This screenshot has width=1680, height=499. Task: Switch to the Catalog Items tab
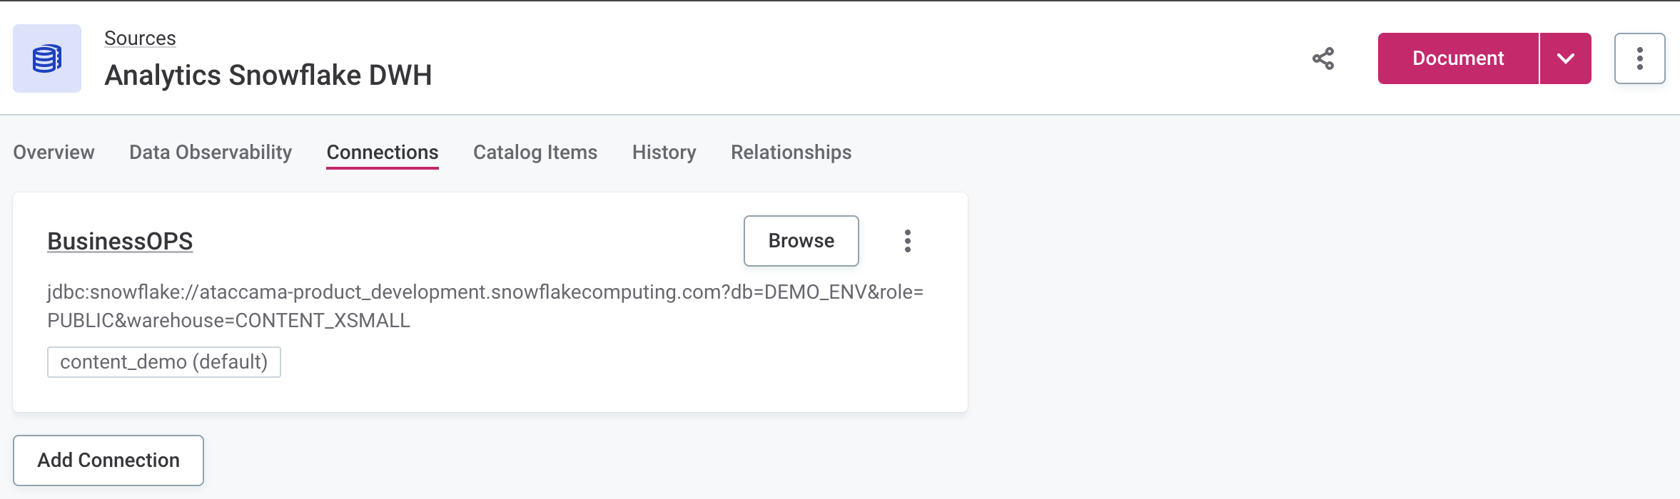pos(535,152)
